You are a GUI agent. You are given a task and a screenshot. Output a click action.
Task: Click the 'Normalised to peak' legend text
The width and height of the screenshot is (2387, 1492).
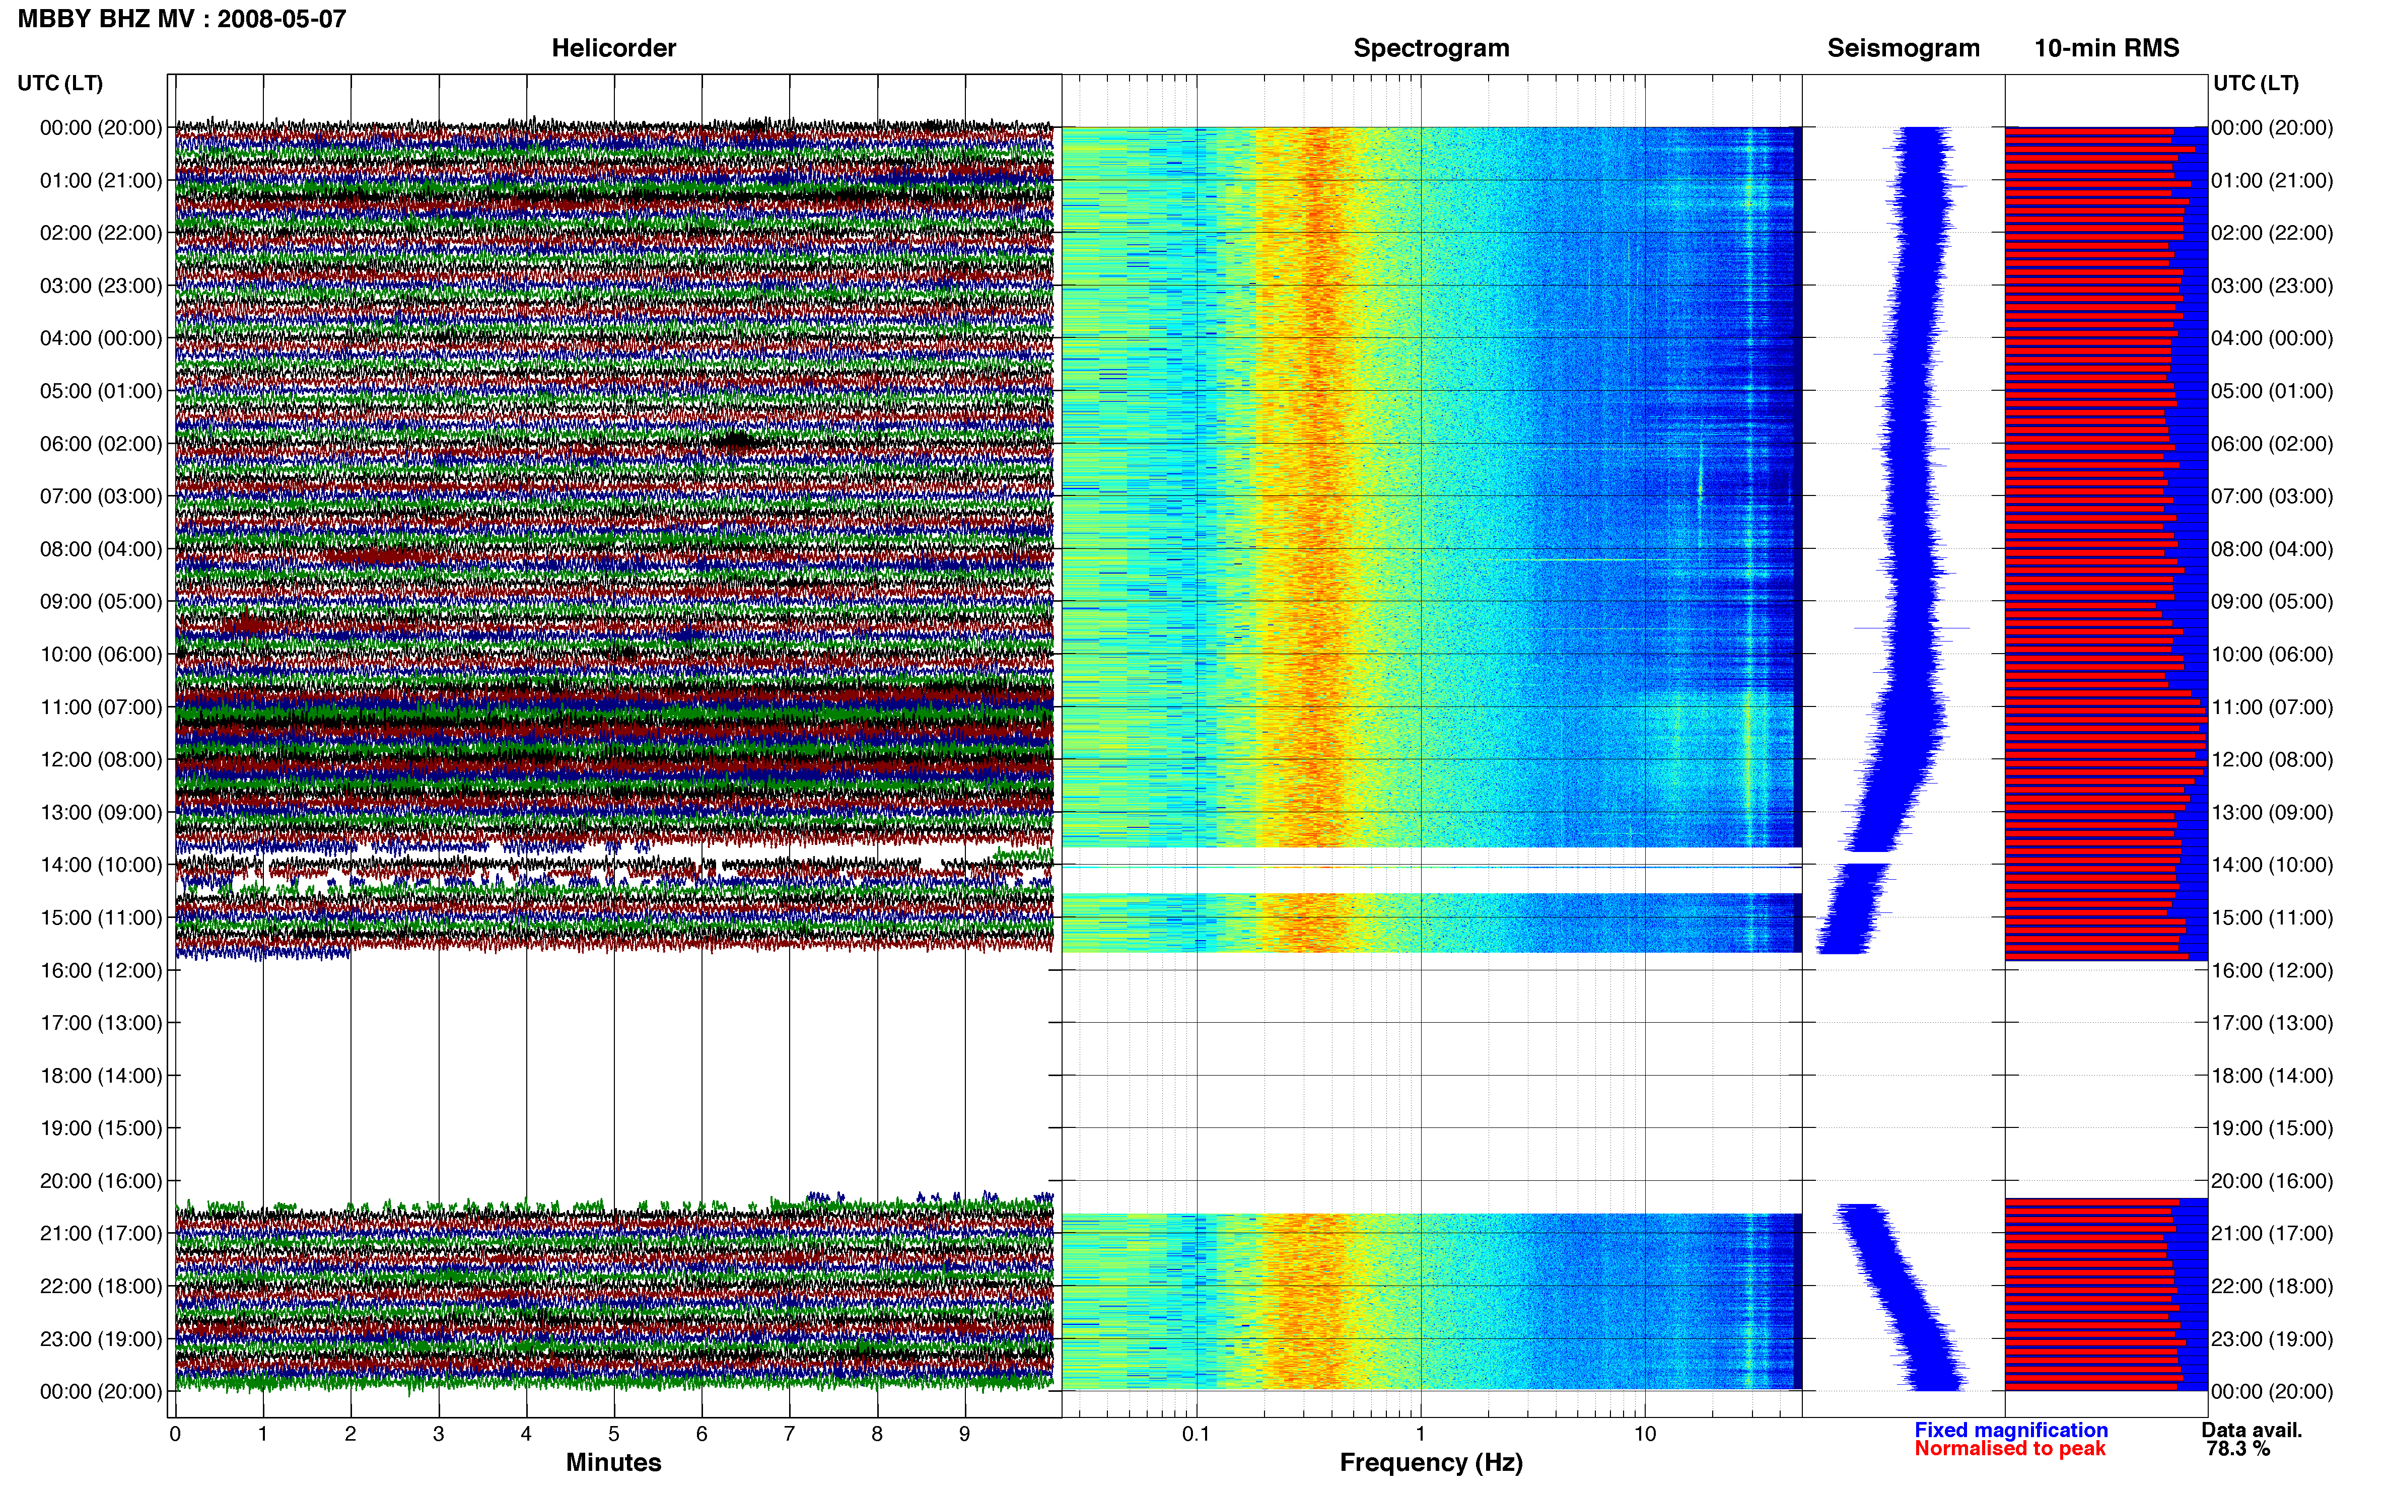(x=2009, y=1449)
